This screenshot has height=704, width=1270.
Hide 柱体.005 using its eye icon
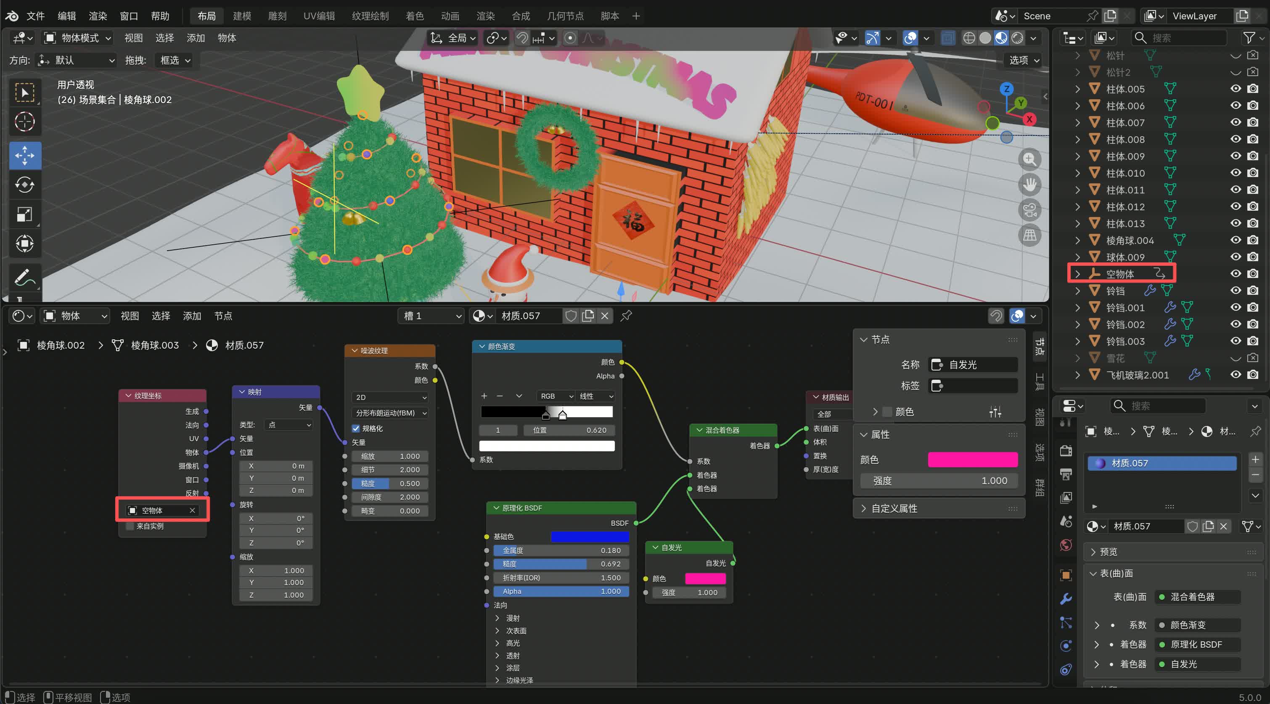[x=1235, y=89]
